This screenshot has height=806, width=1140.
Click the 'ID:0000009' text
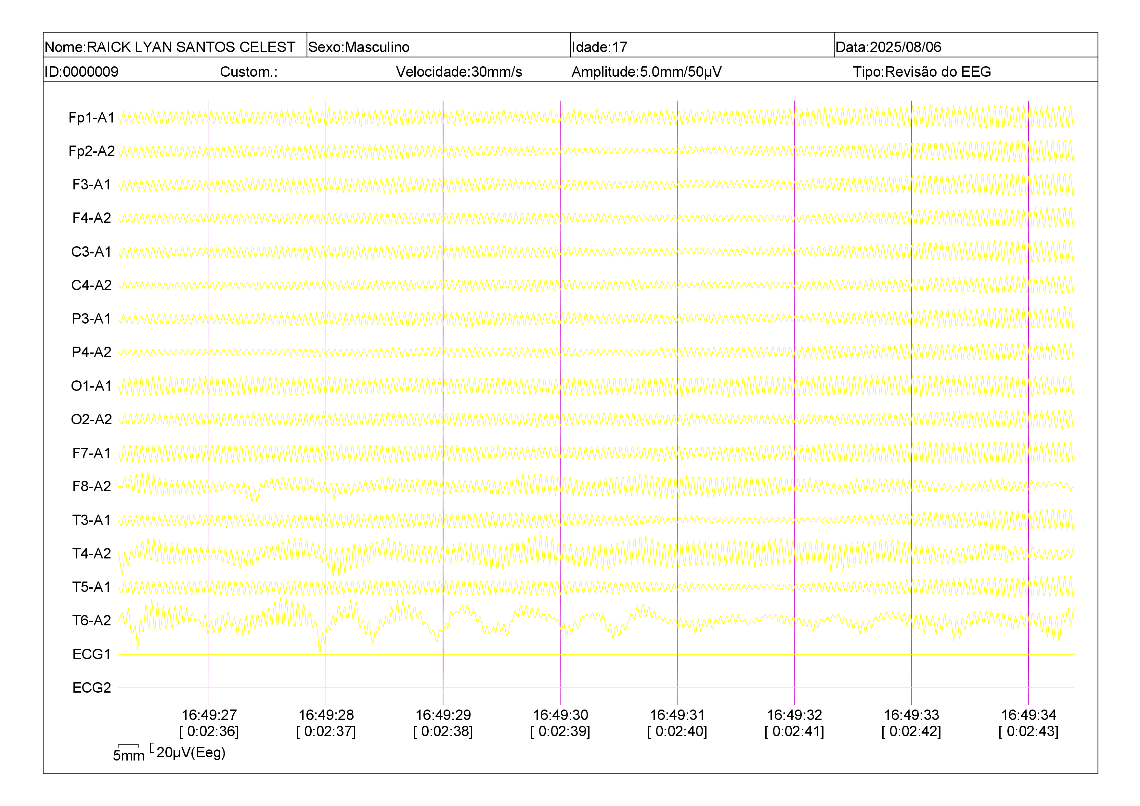coord(82,72)
